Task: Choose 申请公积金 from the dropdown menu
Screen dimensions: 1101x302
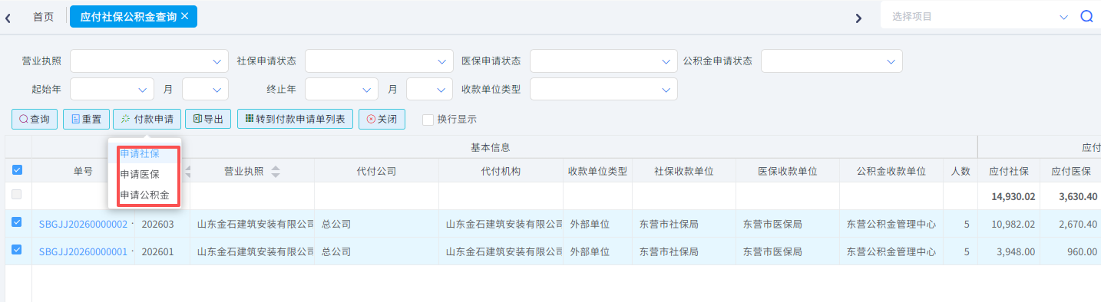Action: coord(144,195)
